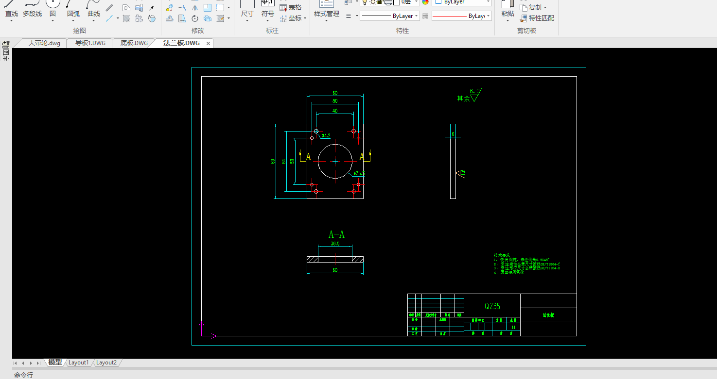Toggle the layer on/off lightbulb icon

point(365,2)
